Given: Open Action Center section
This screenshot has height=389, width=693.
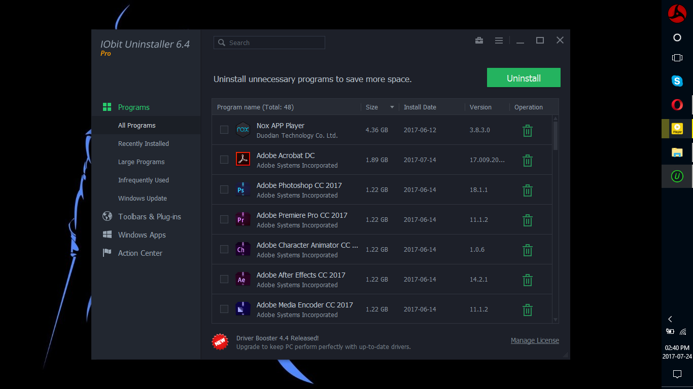Looking at the screenshot, I should pyautogui.click(x=140, y=253).
